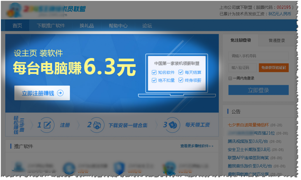This screenshot has width=301, height=180.
Task: Open the 帮助中心 menu item
Action: pos(118,26)
